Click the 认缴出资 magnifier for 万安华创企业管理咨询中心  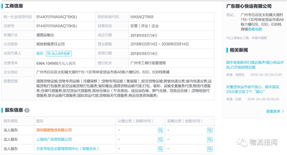click(x=160, y=148)
